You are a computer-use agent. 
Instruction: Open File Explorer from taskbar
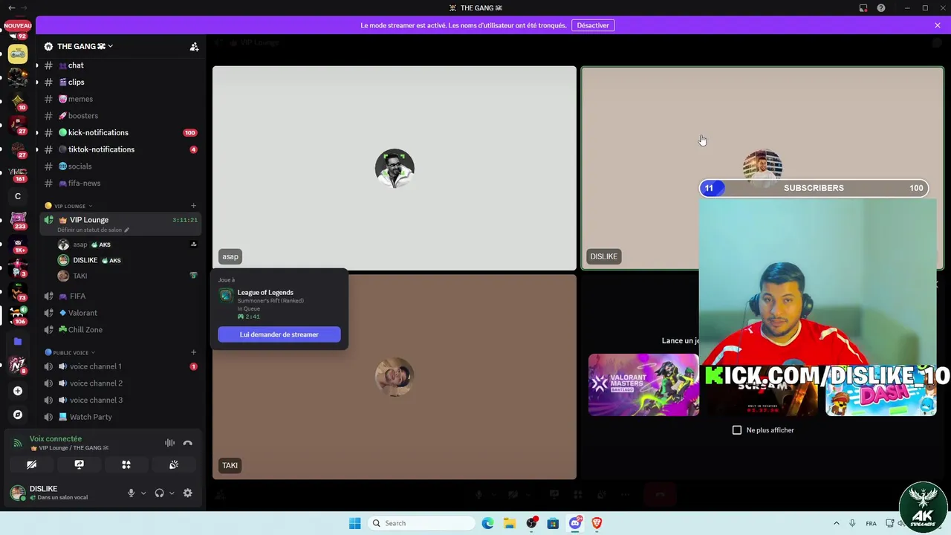(x=510, y=523)
